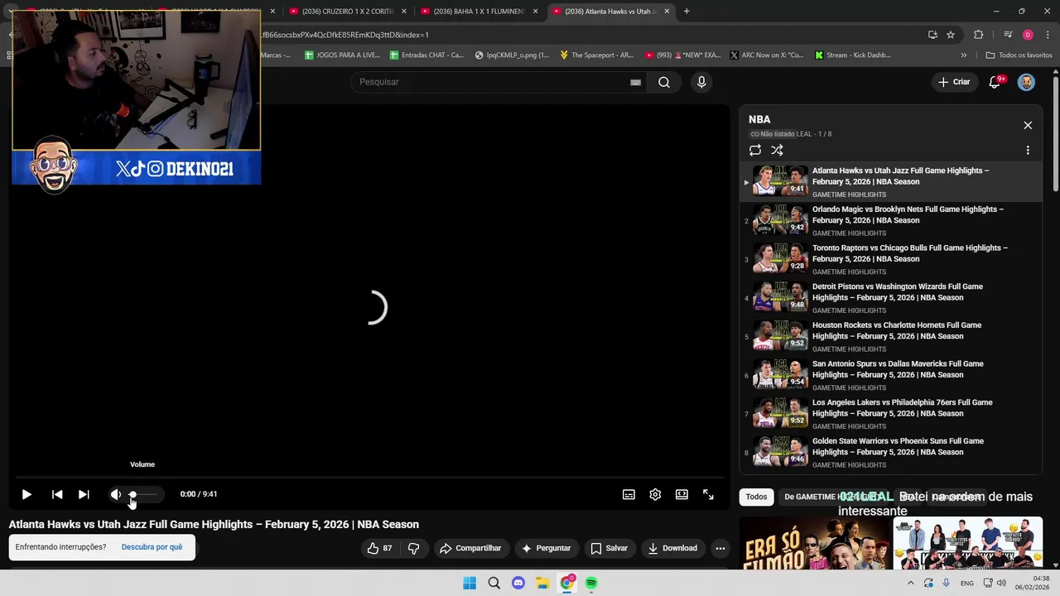Open a new browser tab
This screenshot has height=596, width=1060.
(x=687, y=12)
